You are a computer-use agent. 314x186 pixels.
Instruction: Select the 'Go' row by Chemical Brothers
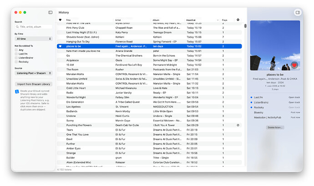149,55
